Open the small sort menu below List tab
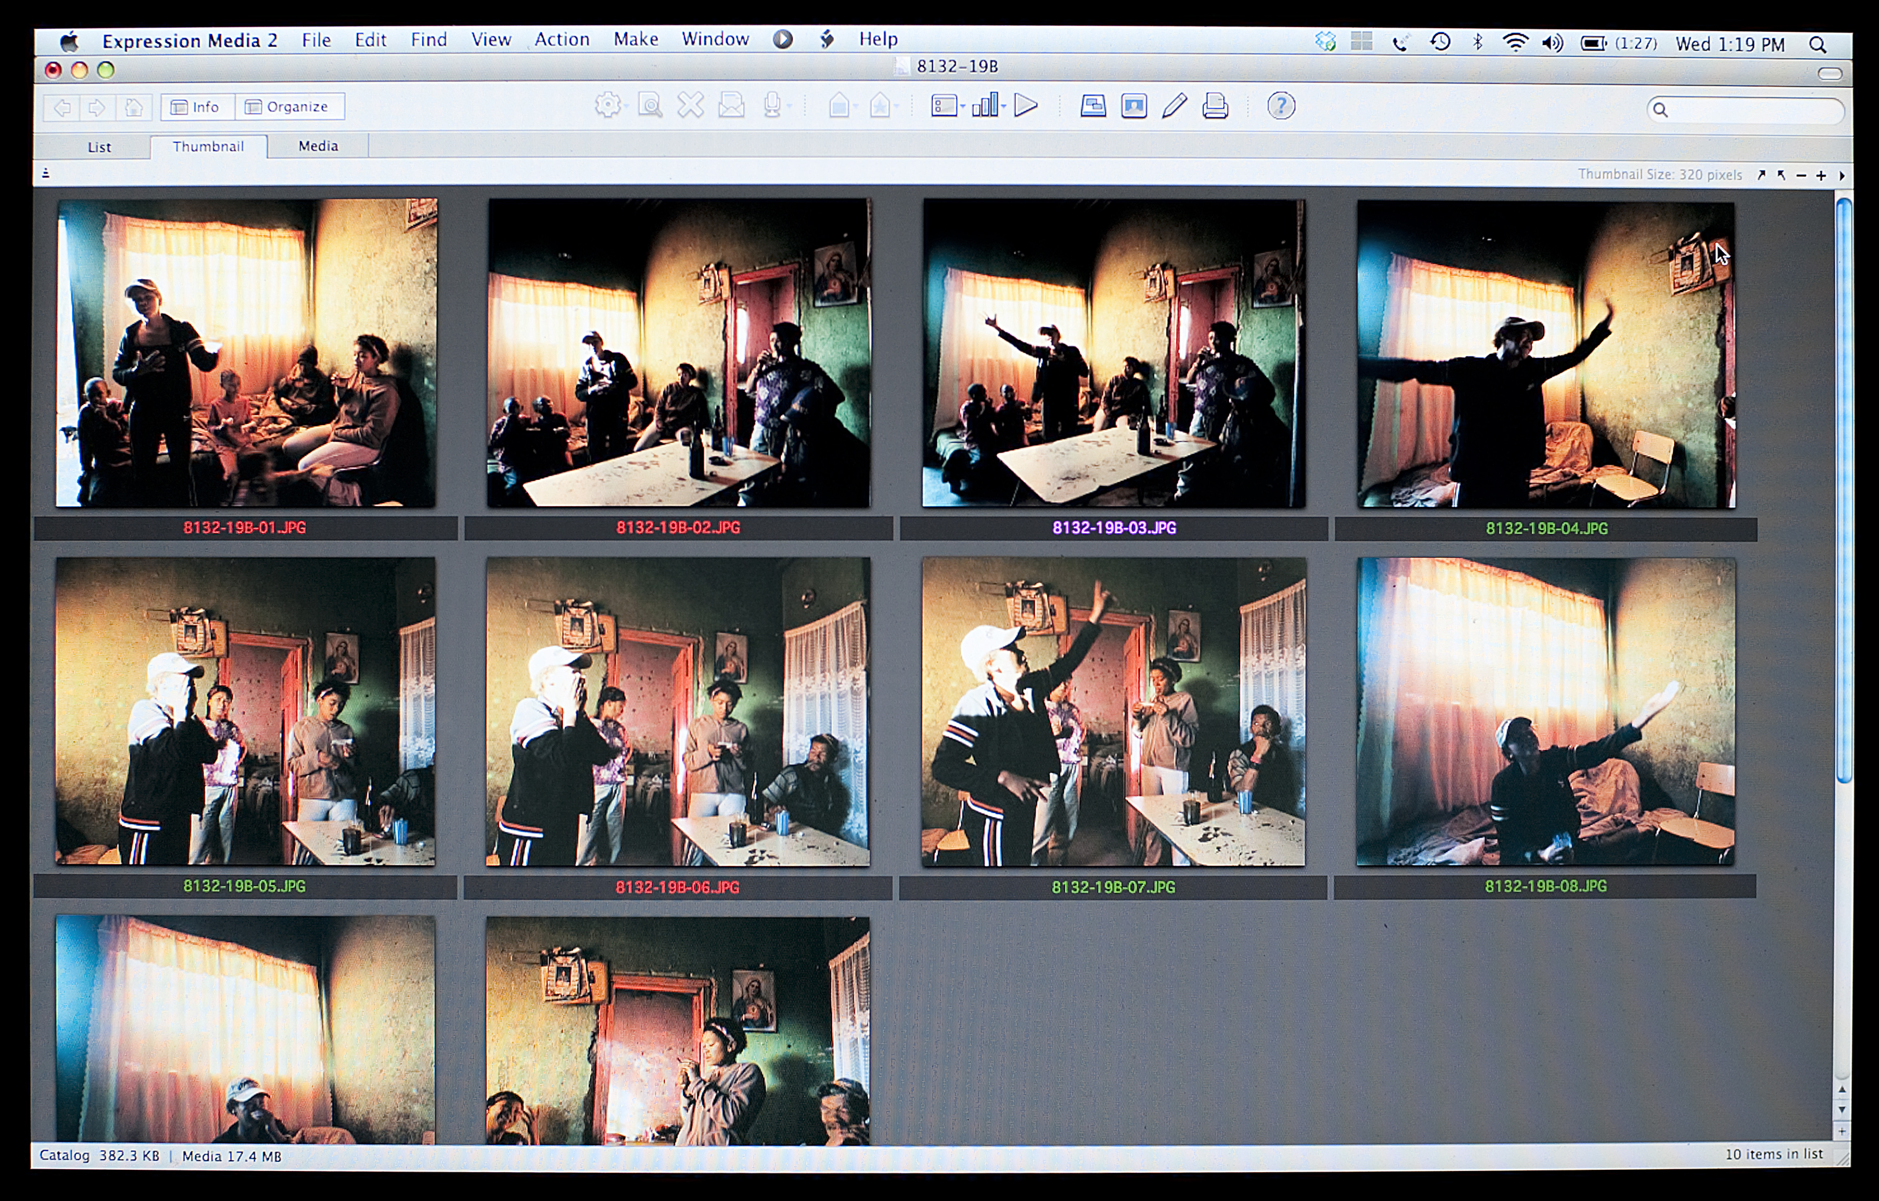Viewport: 1879px width, 1201px height. coord(46,173)
